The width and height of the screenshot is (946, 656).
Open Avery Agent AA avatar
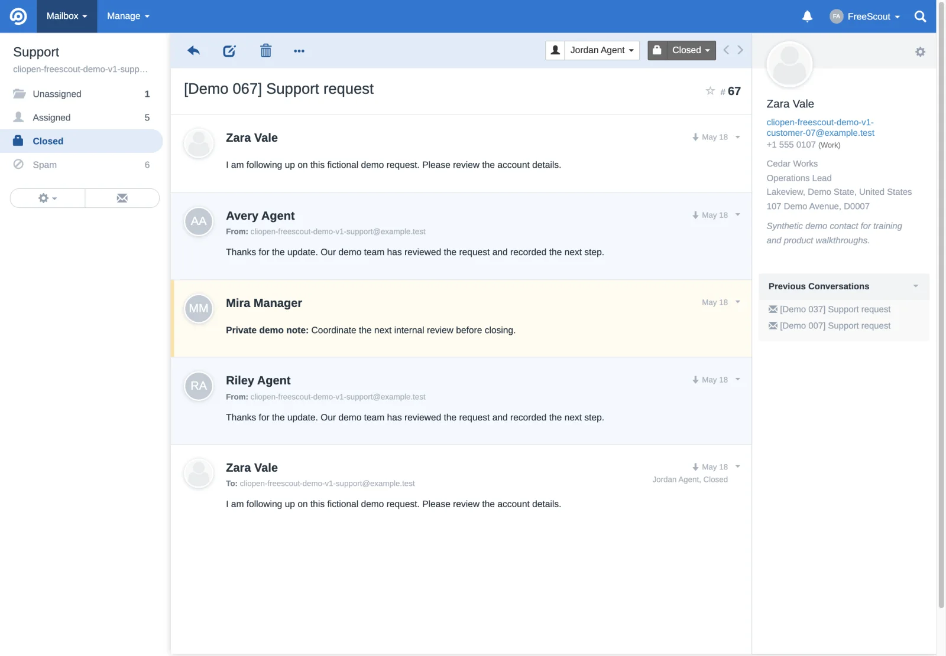tap(199, 221)
